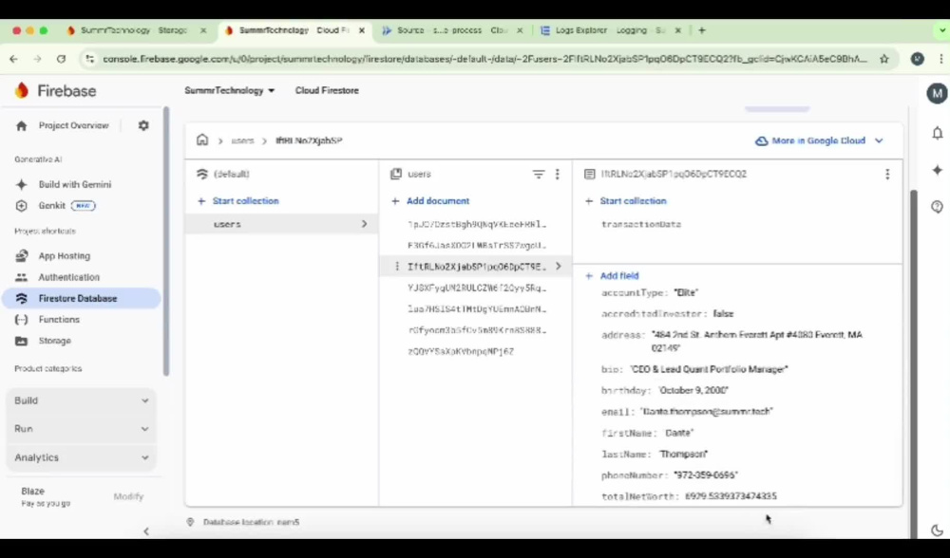This screenshot has width=950, height=558.
Task: Switch to SummrTechnology Storage tab
Action: tap(134, 30)
